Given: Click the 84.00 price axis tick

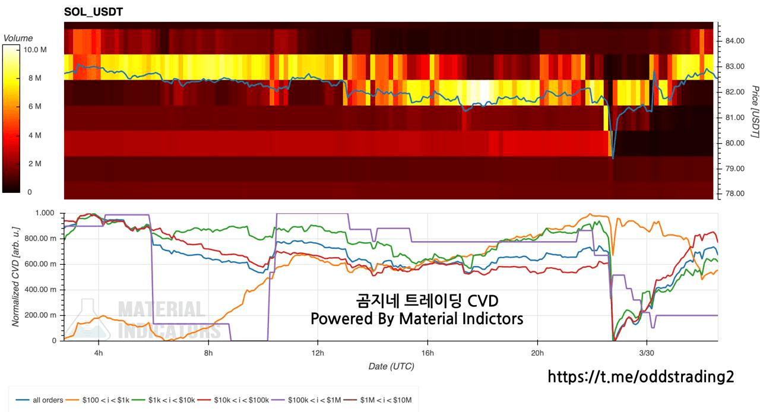Looking at the screenshot, I should (x=734, y=40).
